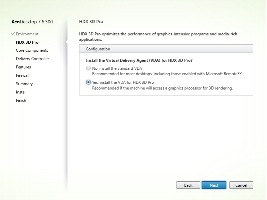This screenshot has height=200, width=267.
Task: Click the Next button
Action: (214, 185)
